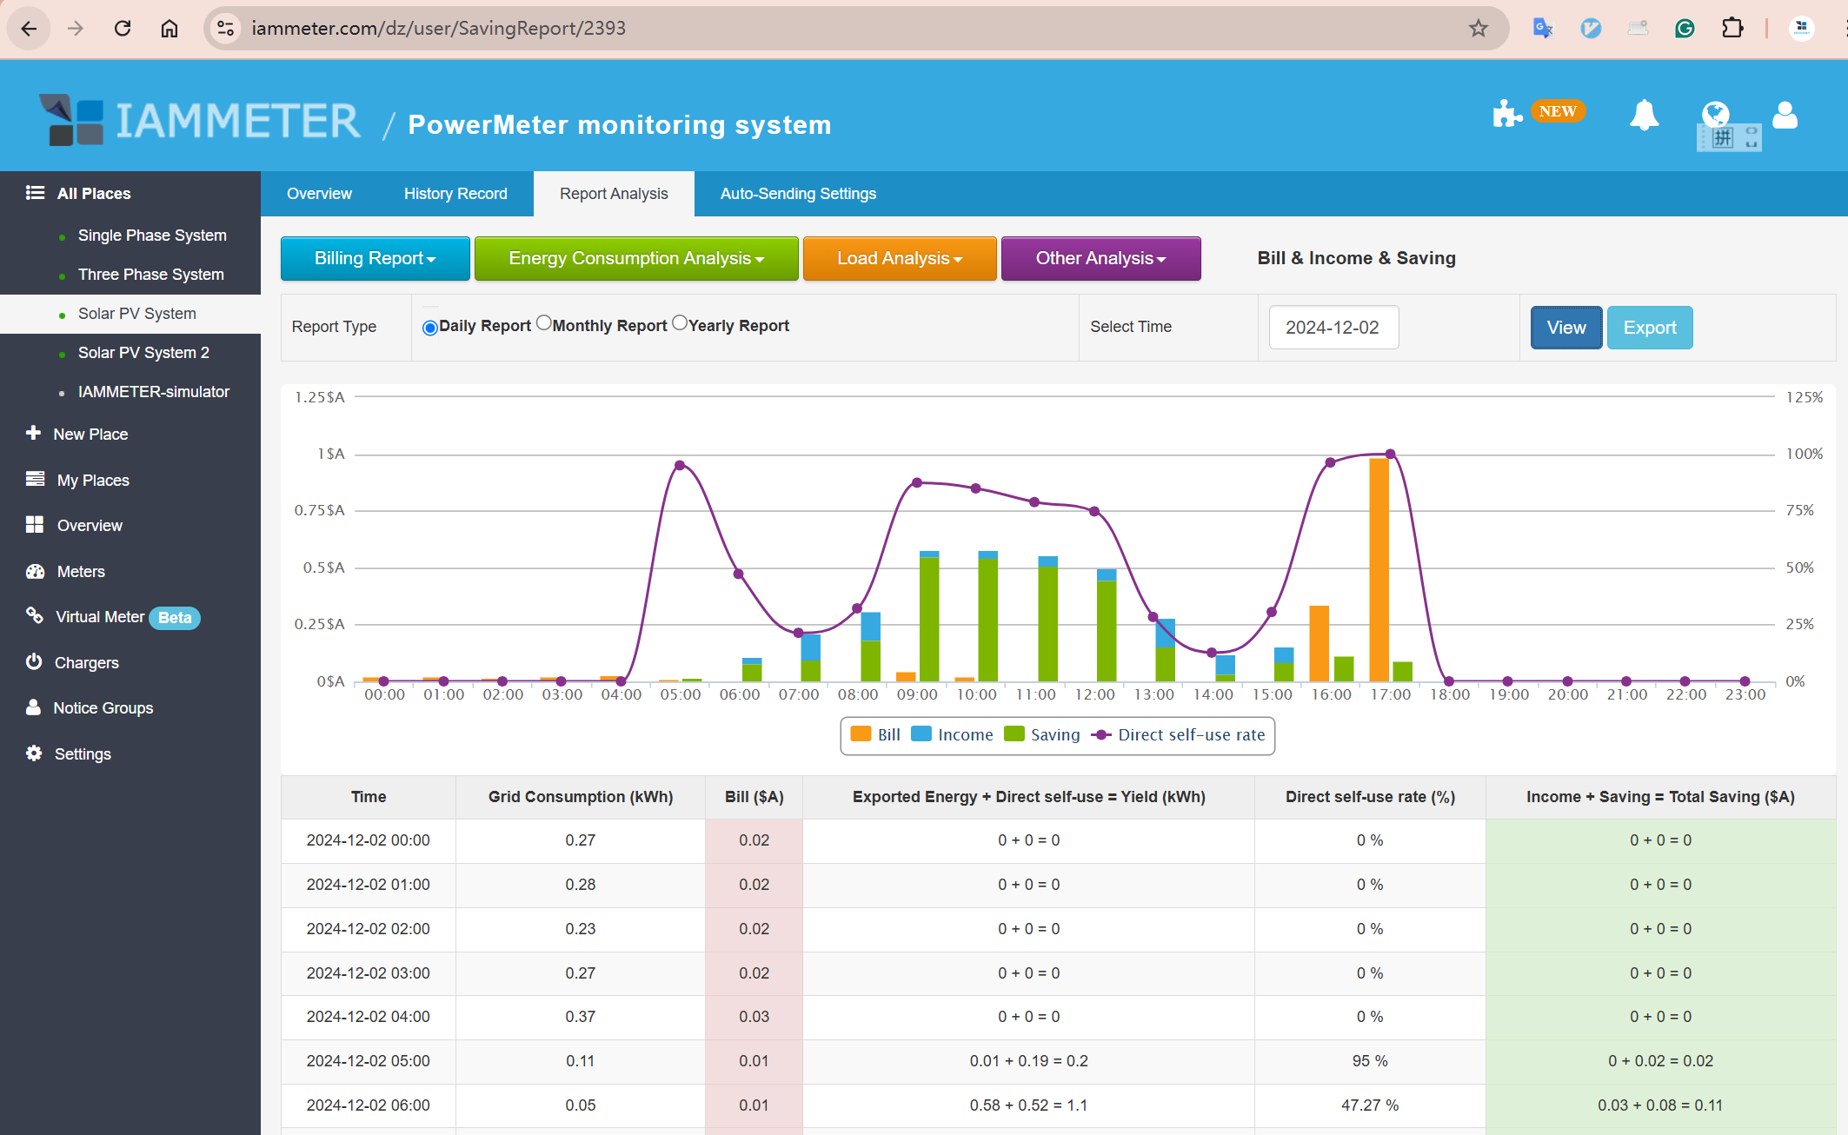Select Single Phase System place
This screenshot has width=1848, height=1135.
(152, 236)
